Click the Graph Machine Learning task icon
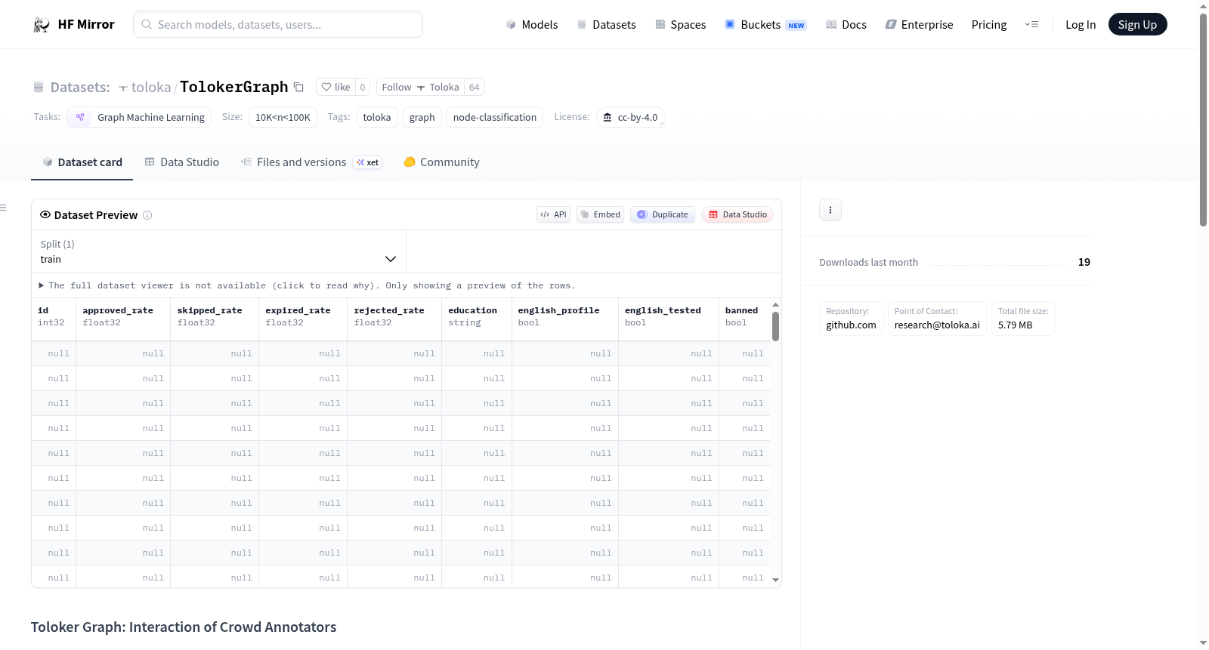This screenshot has height=650, width=1209. click(x=80, y=117)
